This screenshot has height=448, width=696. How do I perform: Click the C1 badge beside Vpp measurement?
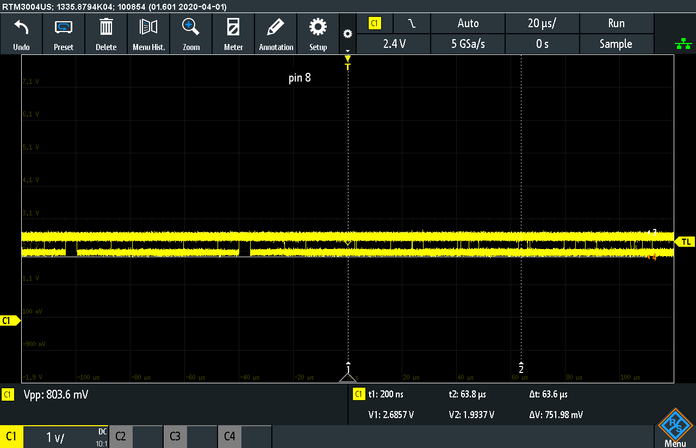8,395
